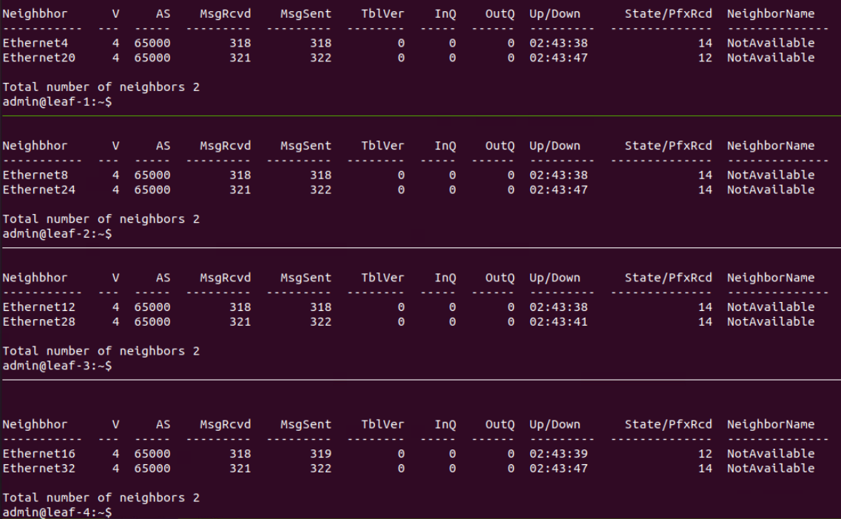The image size is (841, 519).
Task: Select the Ethernet8 neighbor name
Action: pos(36,175)
